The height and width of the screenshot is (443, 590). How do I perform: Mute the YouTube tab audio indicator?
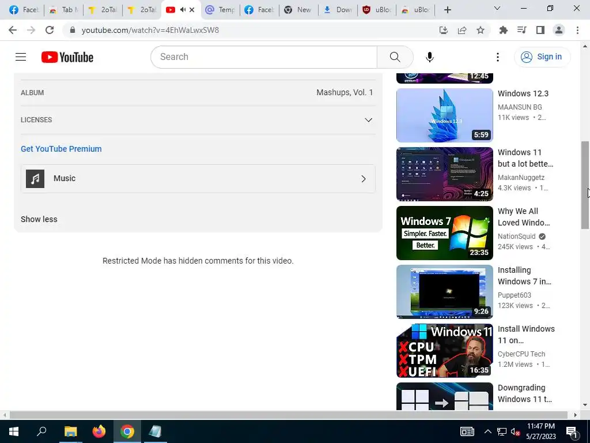(x=183, y=10)
